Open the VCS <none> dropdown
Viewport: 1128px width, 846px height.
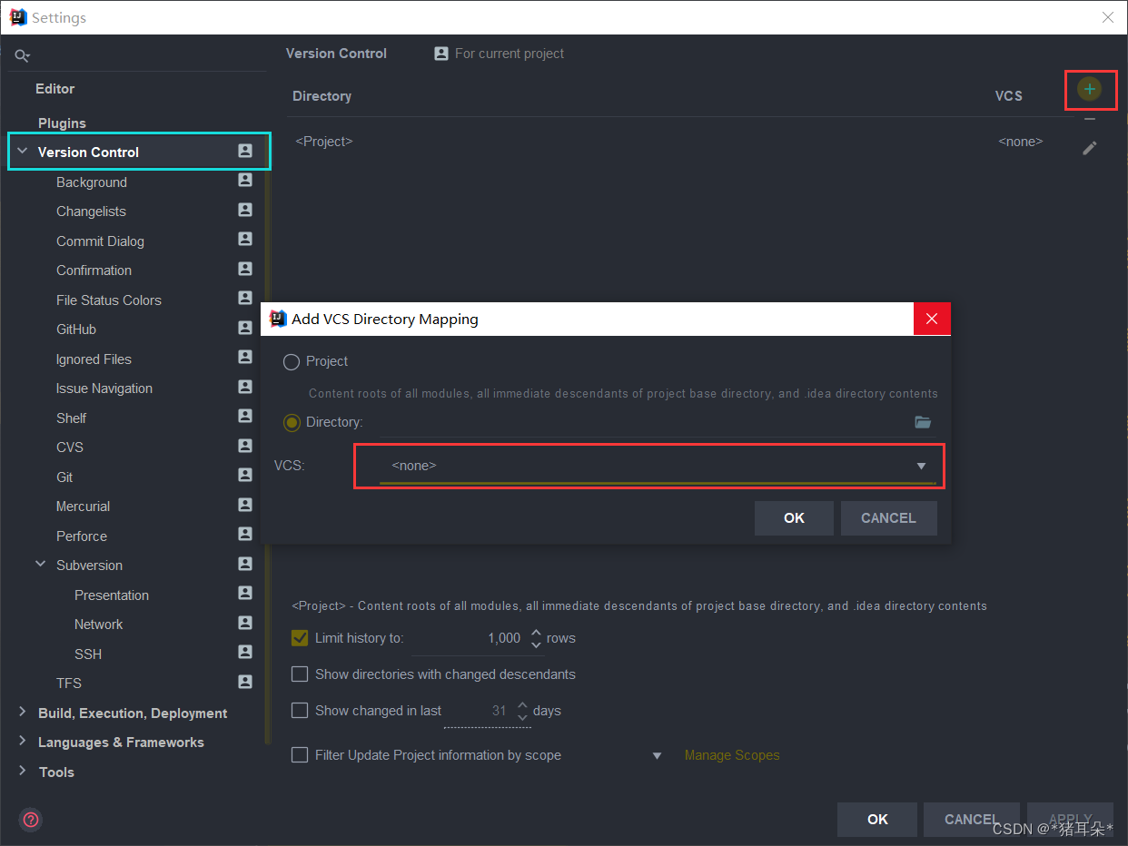[x=658, y=466]
